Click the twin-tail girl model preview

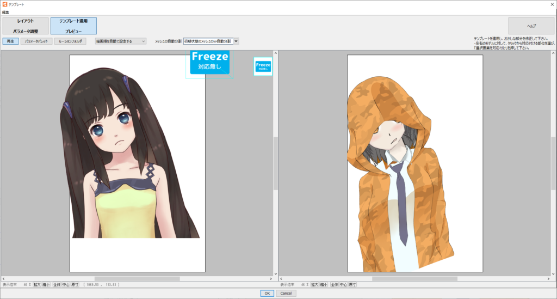(x=129, y=153)
